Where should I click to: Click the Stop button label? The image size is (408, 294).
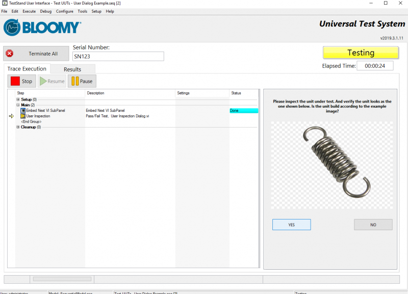tap(27, 81)
